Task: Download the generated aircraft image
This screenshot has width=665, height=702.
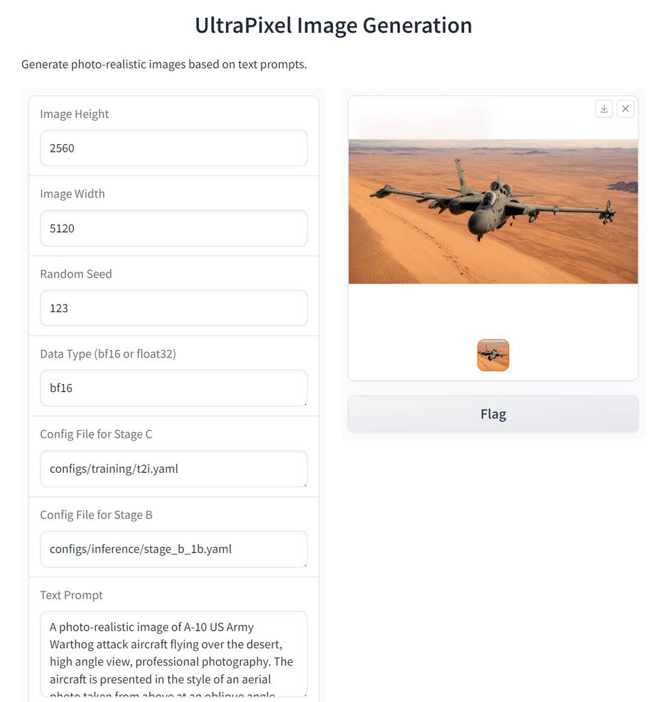Action: (x=604, y=108)
